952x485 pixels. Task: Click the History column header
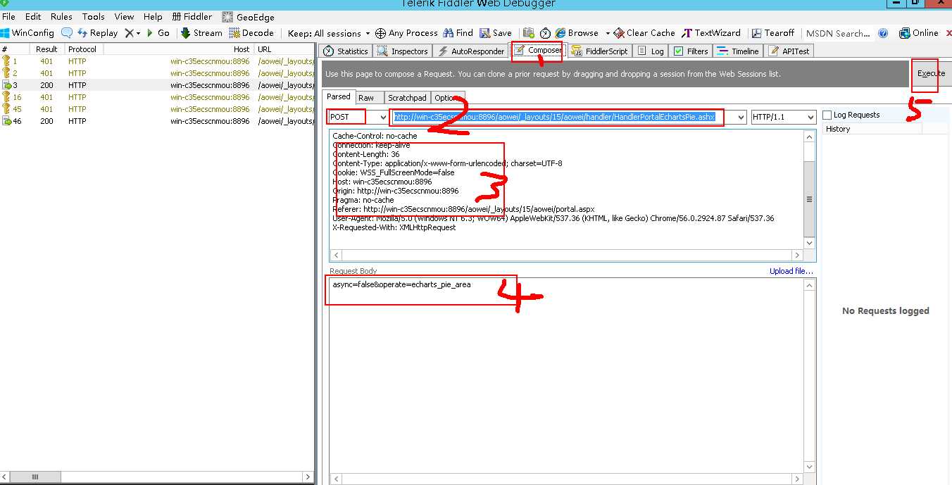pyautogui.click(x=872, y=129)
